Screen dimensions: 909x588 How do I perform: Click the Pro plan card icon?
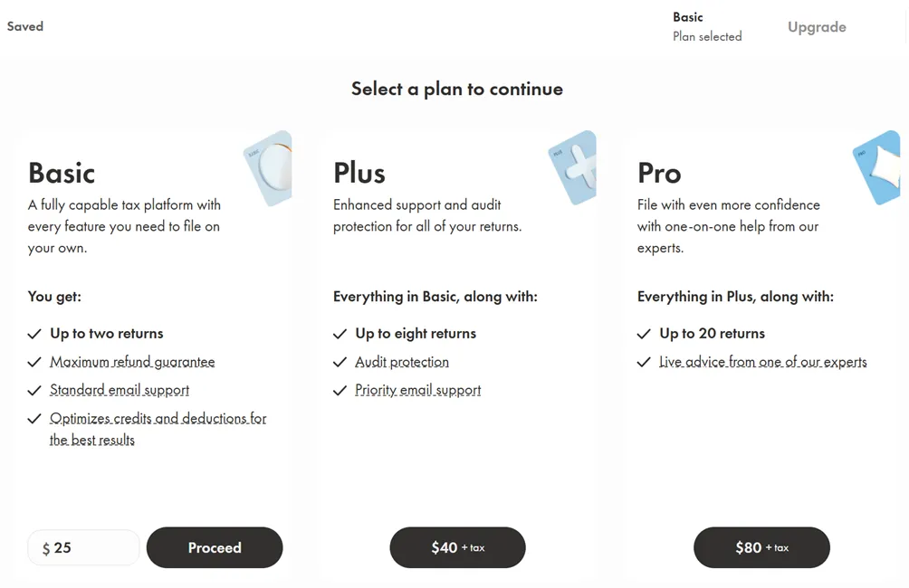point(877,168)
